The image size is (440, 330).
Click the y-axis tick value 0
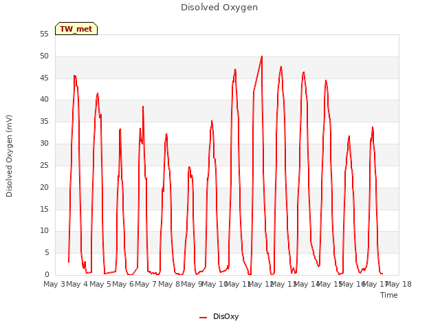pos(47,274)
